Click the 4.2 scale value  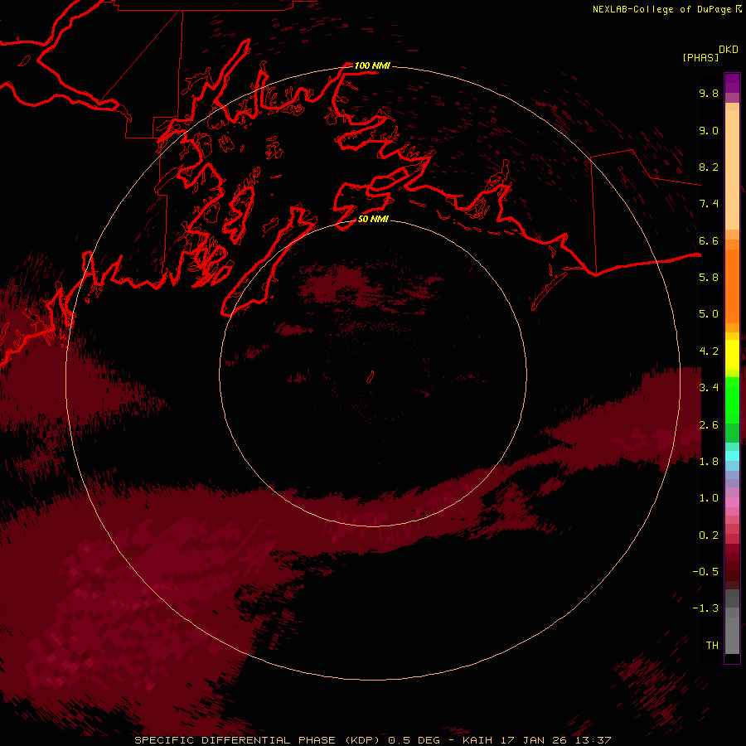(x=709, y=351)
